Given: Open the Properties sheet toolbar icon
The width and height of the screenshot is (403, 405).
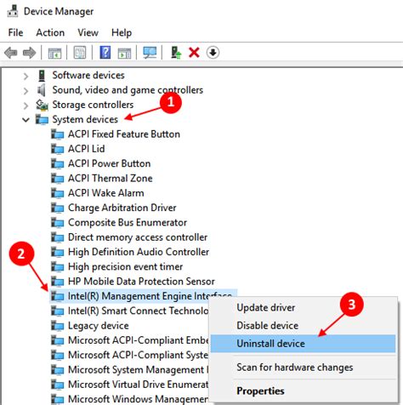Looking at the screenshot, I should tap(80, 53).
